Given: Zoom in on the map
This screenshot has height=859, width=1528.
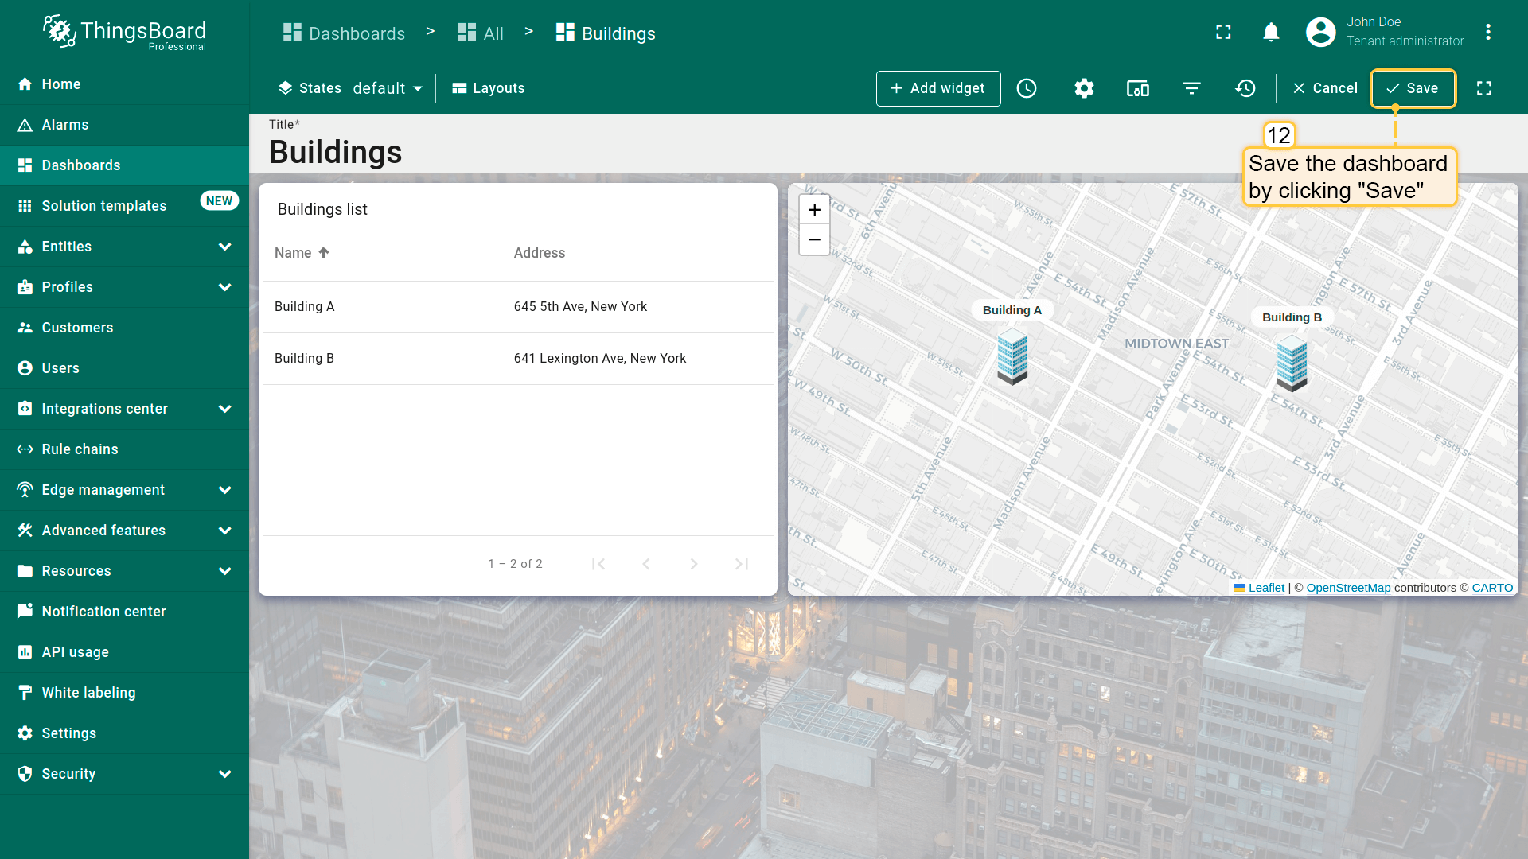Looking at the screenshot, I should coord(814,210).
